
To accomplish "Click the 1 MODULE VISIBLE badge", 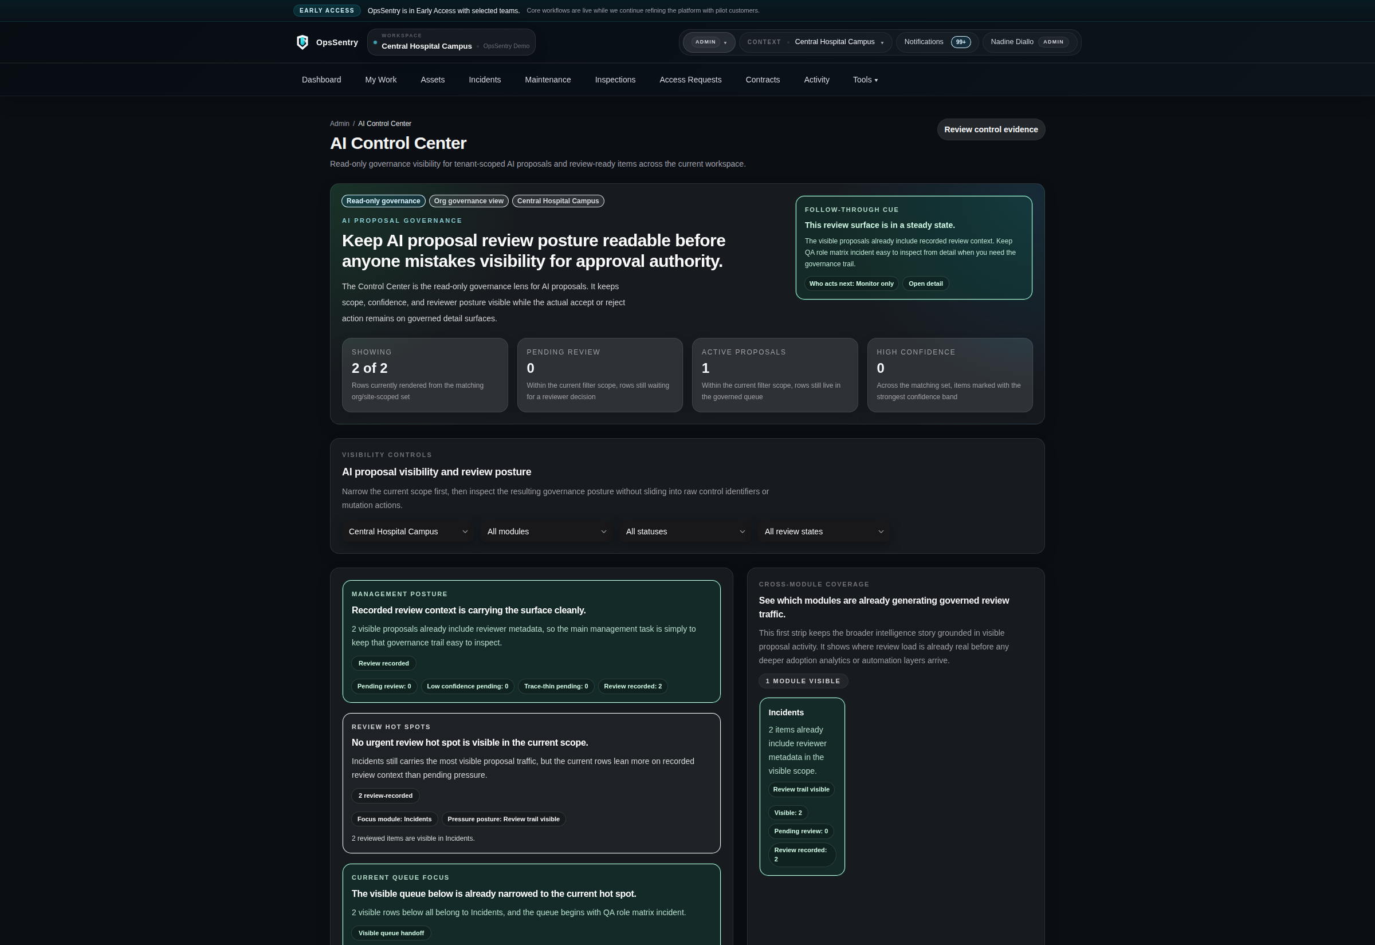I will coord(803,681).
